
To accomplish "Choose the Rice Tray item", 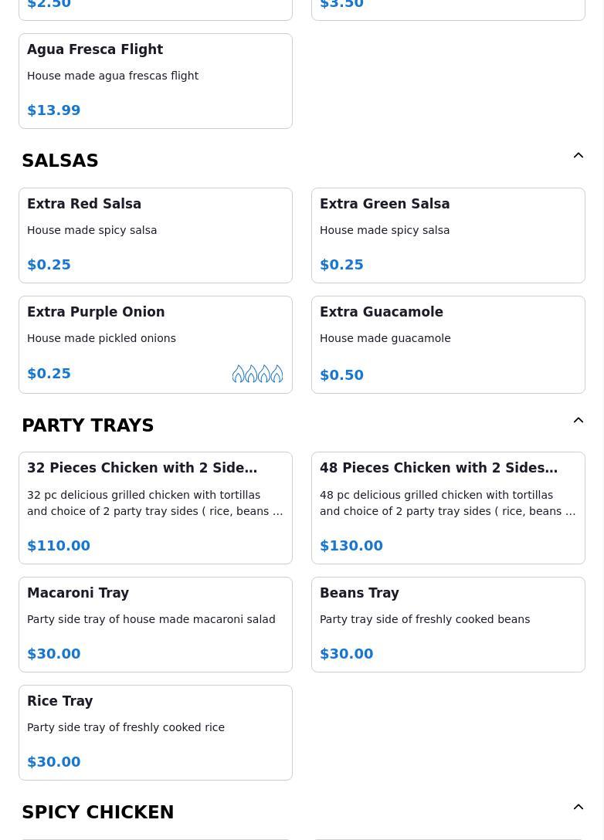I will (x=155, y=732).
